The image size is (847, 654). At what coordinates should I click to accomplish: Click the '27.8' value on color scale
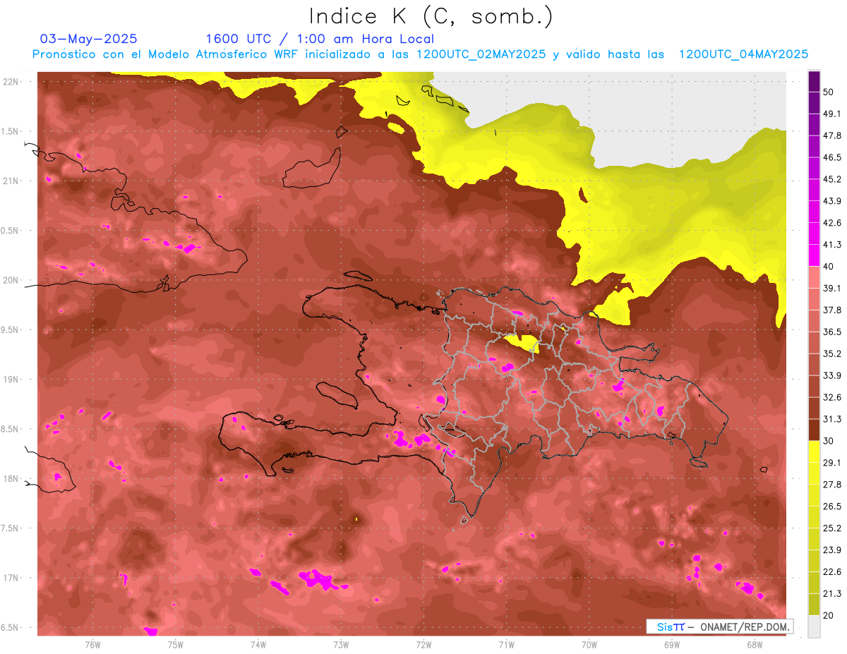[x=831, y=484]
